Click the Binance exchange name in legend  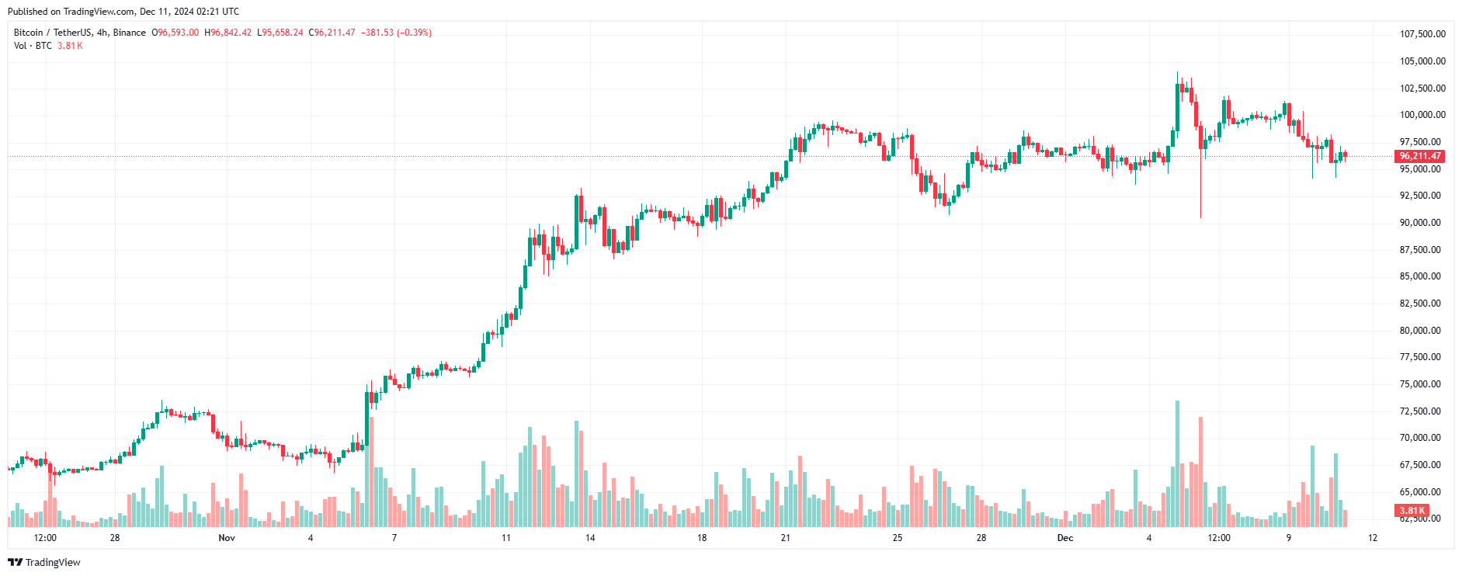(130, 33)
